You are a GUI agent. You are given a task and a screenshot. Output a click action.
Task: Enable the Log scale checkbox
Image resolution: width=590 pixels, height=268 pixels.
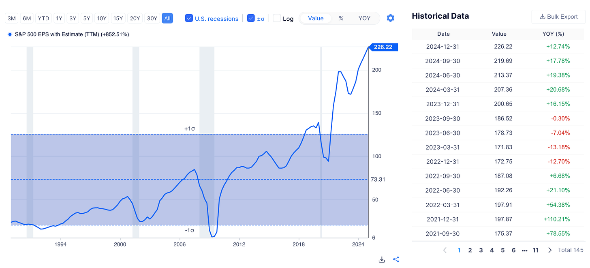pyautogui.click(x=277, y=18)
